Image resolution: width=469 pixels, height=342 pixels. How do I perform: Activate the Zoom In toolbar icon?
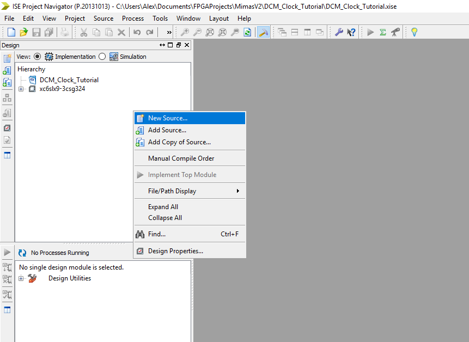tap(185, 32)
